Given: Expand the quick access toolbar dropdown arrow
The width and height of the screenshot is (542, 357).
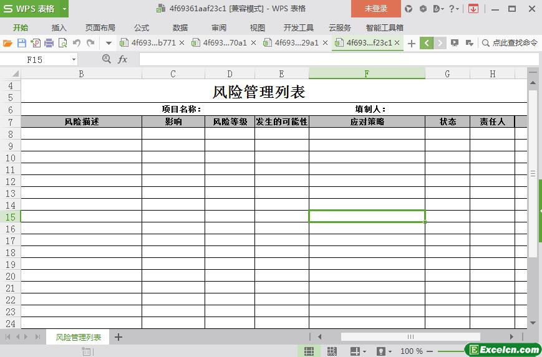Looking at the screenshot, I should coord(109,43).
